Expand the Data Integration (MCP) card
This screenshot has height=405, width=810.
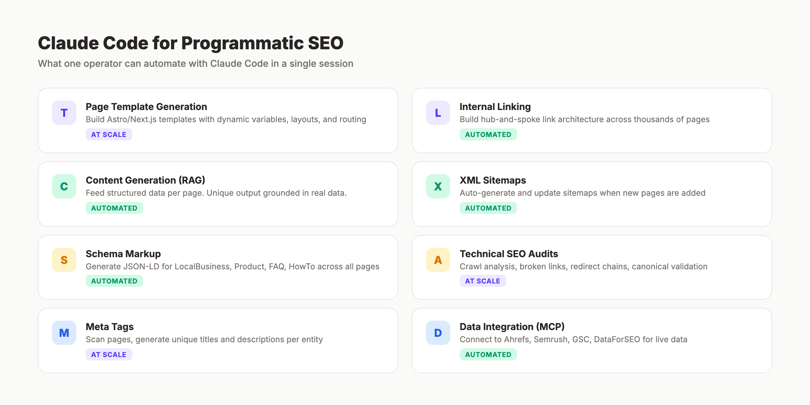(x=592, y=340)
